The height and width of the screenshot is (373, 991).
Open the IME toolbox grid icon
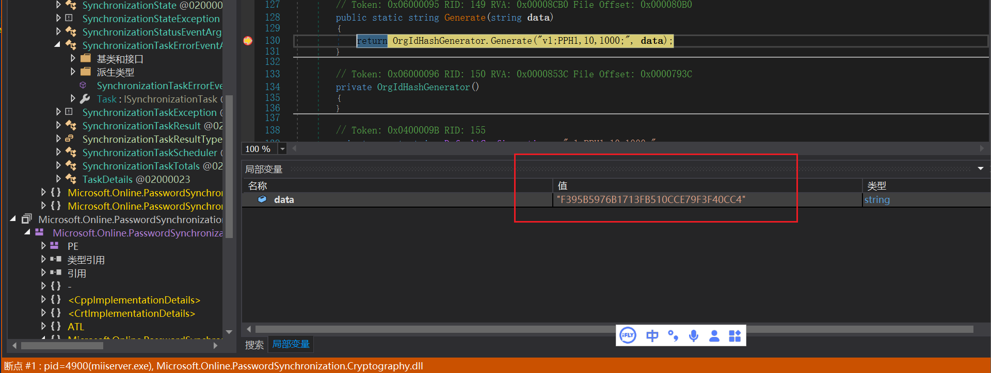coord(735,336)
